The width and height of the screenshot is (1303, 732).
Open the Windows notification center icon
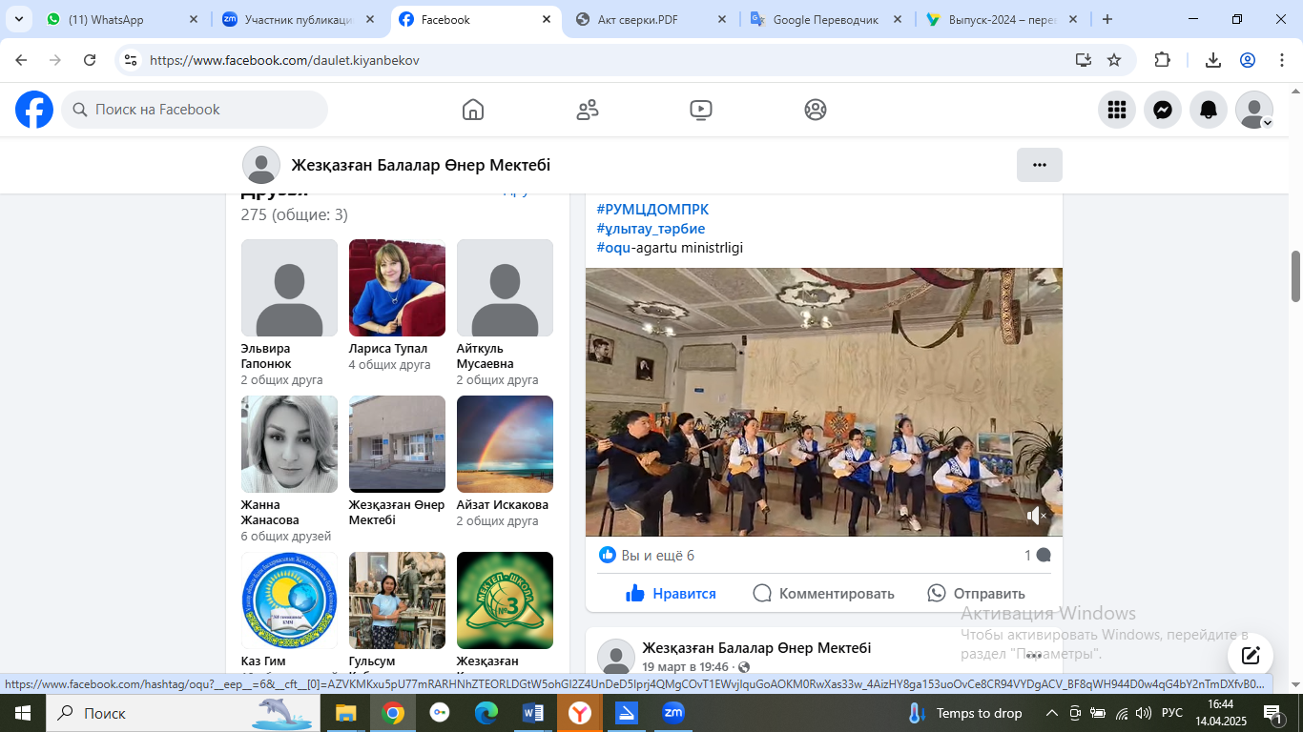1272,713
